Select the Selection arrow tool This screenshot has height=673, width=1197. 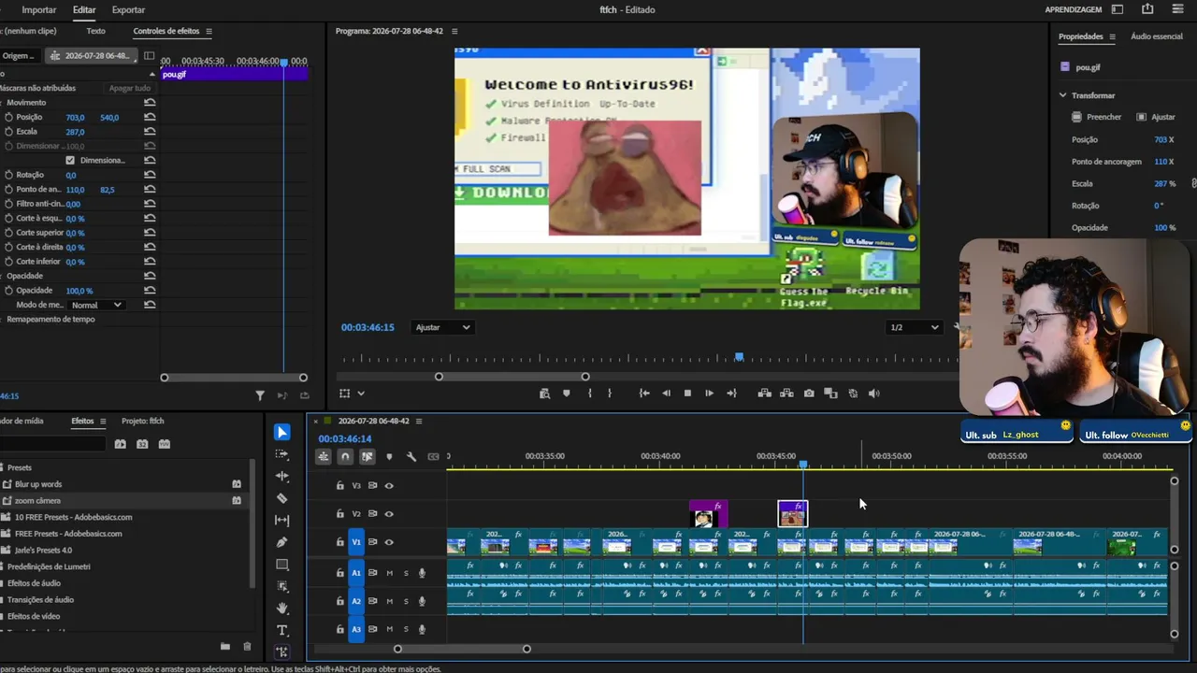coord(282,432)
